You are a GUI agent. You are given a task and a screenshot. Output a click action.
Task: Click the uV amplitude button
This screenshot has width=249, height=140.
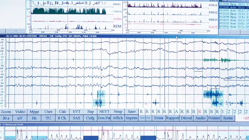[x=20, y=118]
